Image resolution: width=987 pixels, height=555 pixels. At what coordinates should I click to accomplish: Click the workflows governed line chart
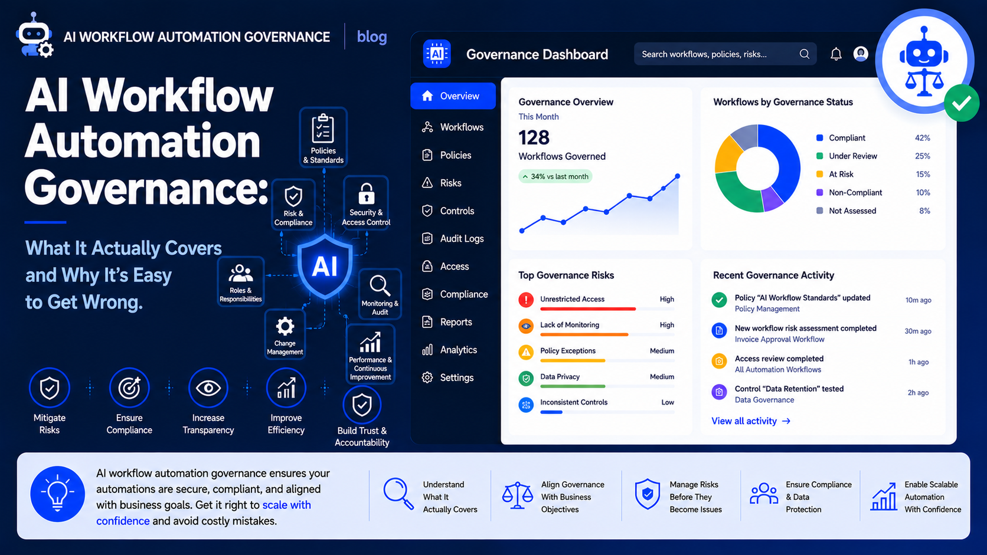[x=599, y=203]
